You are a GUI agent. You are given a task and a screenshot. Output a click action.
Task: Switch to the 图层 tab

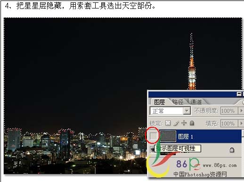159,102
